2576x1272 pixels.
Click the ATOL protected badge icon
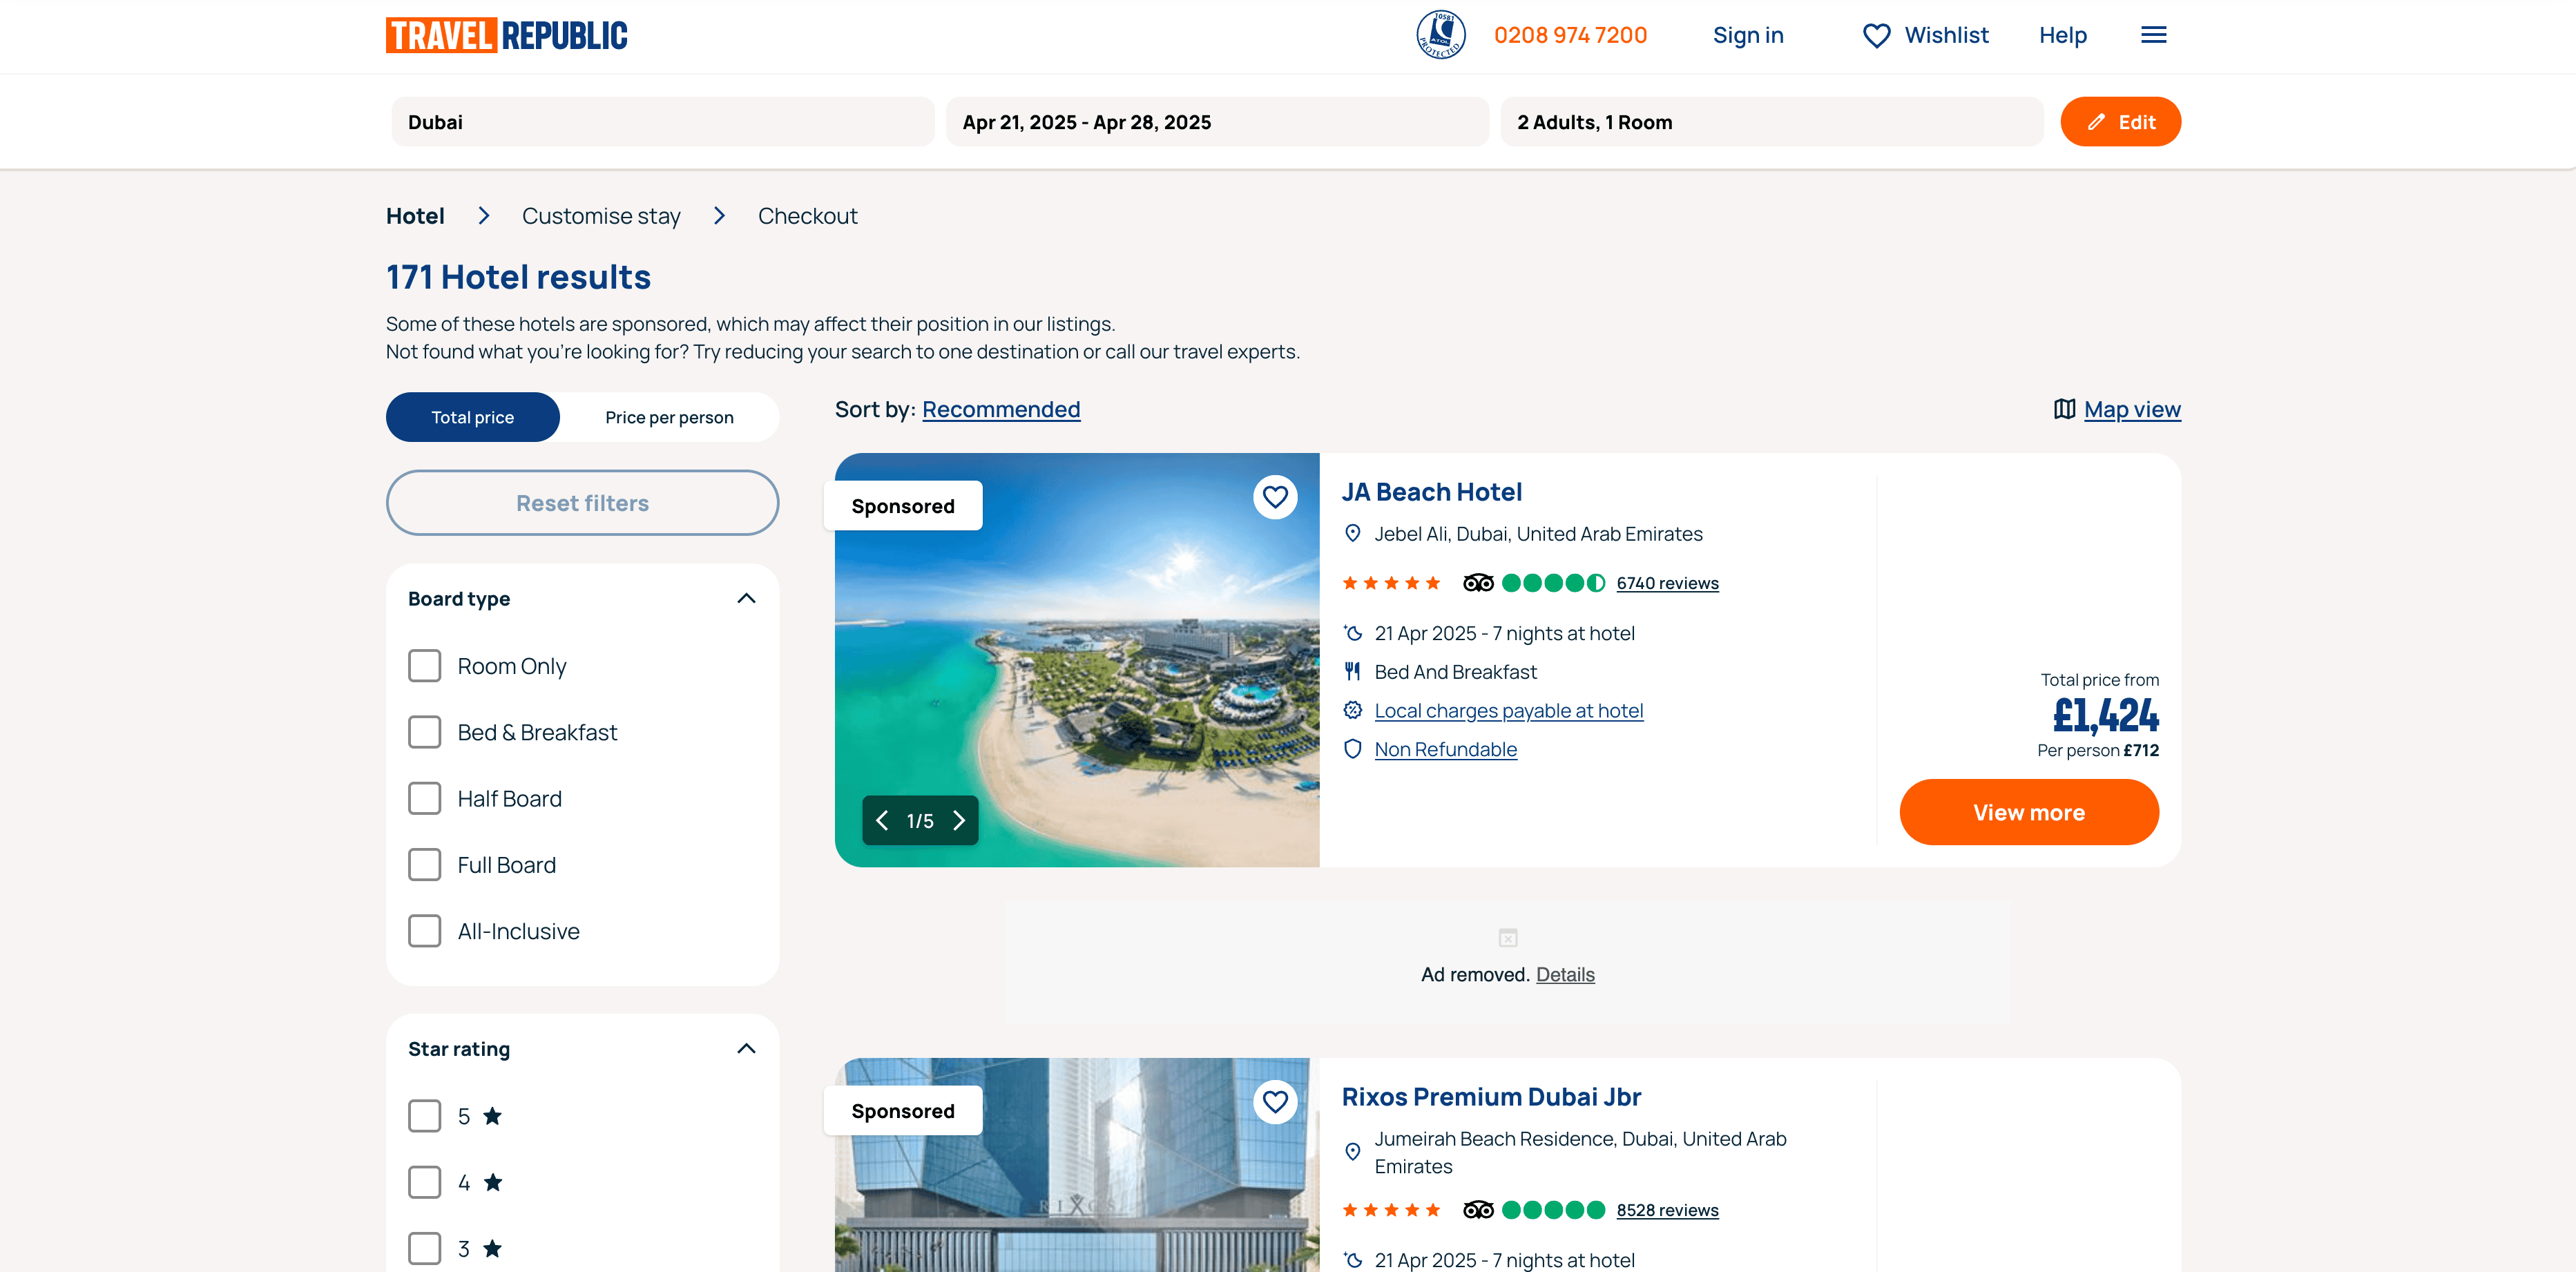[1440, 35]
